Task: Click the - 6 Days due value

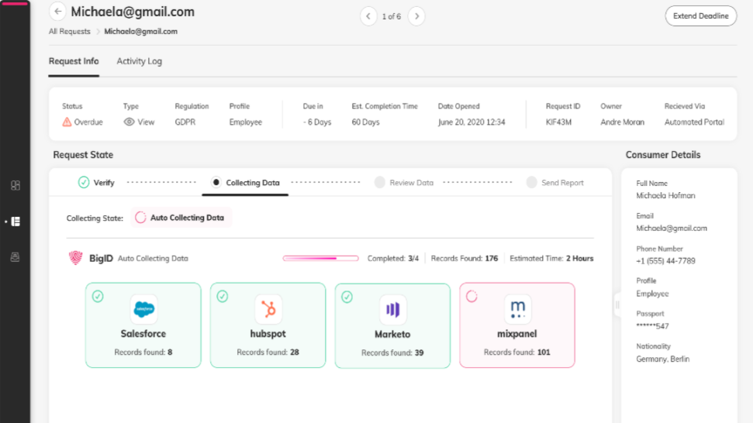Action: pos(317,122)
